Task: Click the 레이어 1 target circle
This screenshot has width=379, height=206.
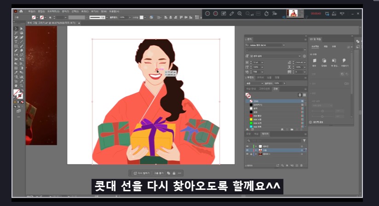Action: [x=302, y=154]
